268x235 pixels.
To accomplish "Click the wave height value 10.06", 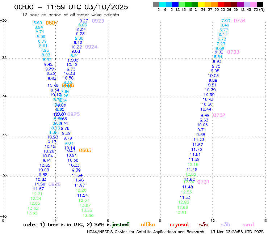I will coord(202,125).
